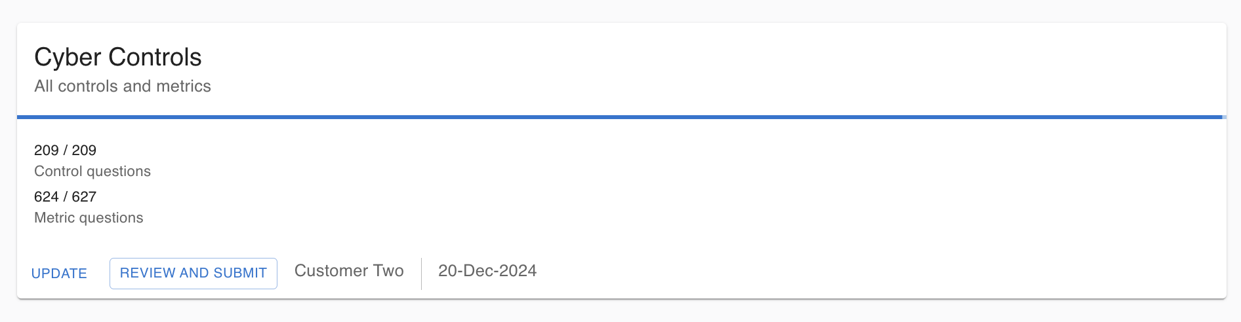This screenshot has height=322, width=1241.
Task: Click the 209 / 209 control count
Action: [x=65, y=151]
